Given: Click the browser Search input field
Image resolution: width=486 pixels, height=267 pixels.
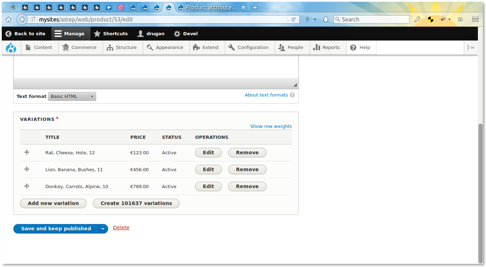Looking at the screenshot, I should (372, 20).
